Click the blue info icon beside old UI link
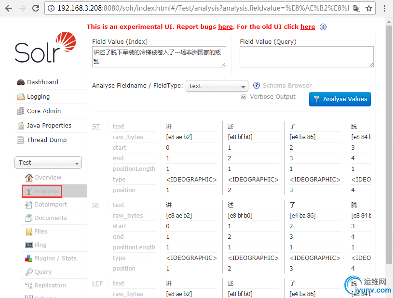The height and width of the screenshot is (298, 394). coord(323,27)
